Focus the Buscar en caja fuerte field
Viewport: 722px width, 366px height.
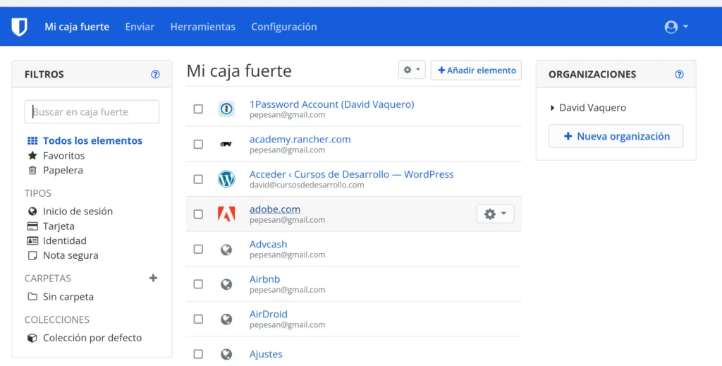pos(92,111)
